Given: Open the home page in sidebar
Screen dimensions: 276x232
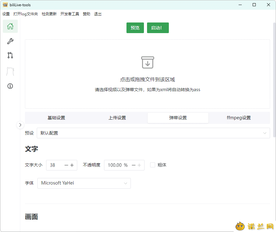Looking at the screenshot, I should point(10,26).
